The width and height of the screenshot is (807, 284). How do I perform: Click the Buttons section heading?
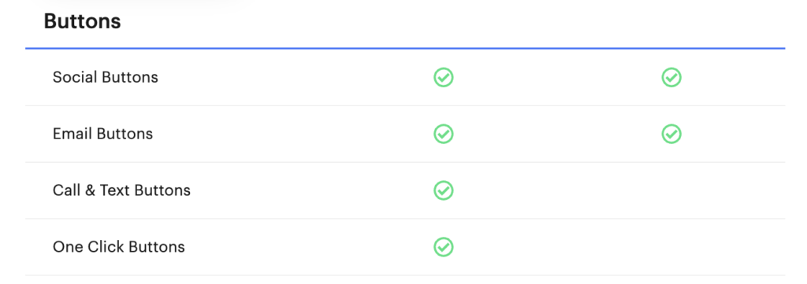click(82, 21)
